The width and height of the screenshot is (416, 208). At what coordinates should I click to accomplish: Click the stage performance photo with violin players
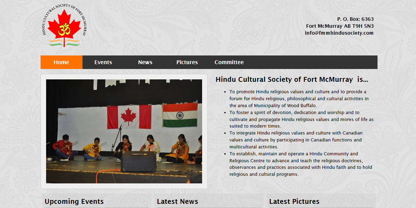click(124, 131)
